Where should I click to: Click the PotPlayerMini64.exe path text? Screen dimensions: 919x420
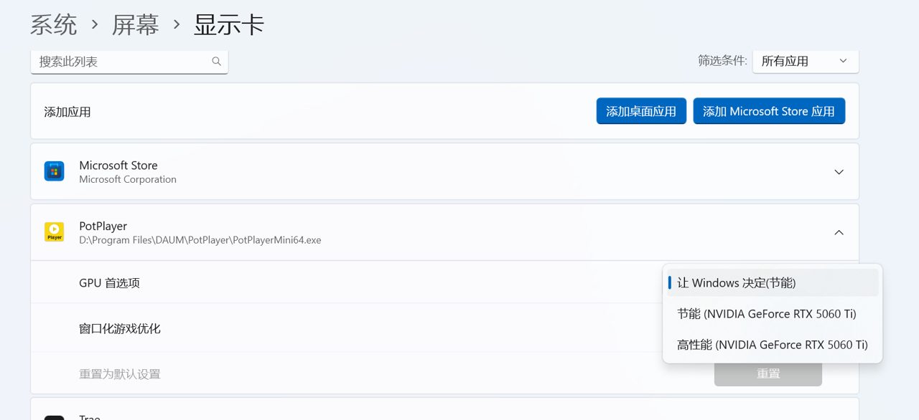(200, 240)
